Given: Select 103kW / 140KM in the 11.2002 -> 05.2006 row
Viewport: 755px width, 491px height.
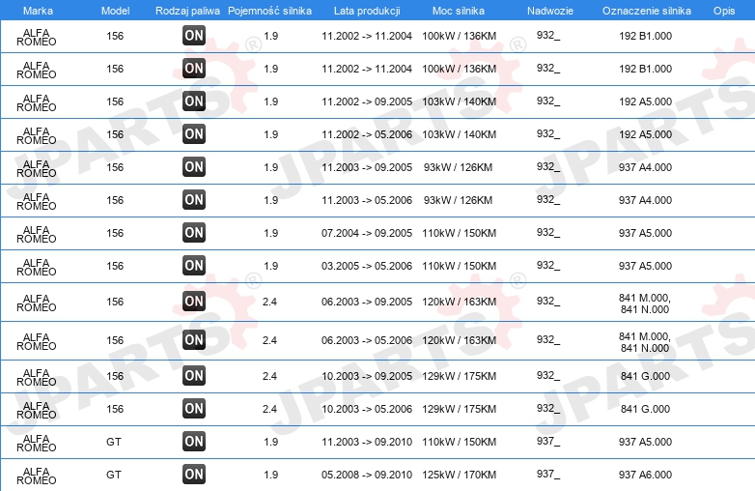Looking at the screenshot, I should pyautogui.click(x=459, y=134).
